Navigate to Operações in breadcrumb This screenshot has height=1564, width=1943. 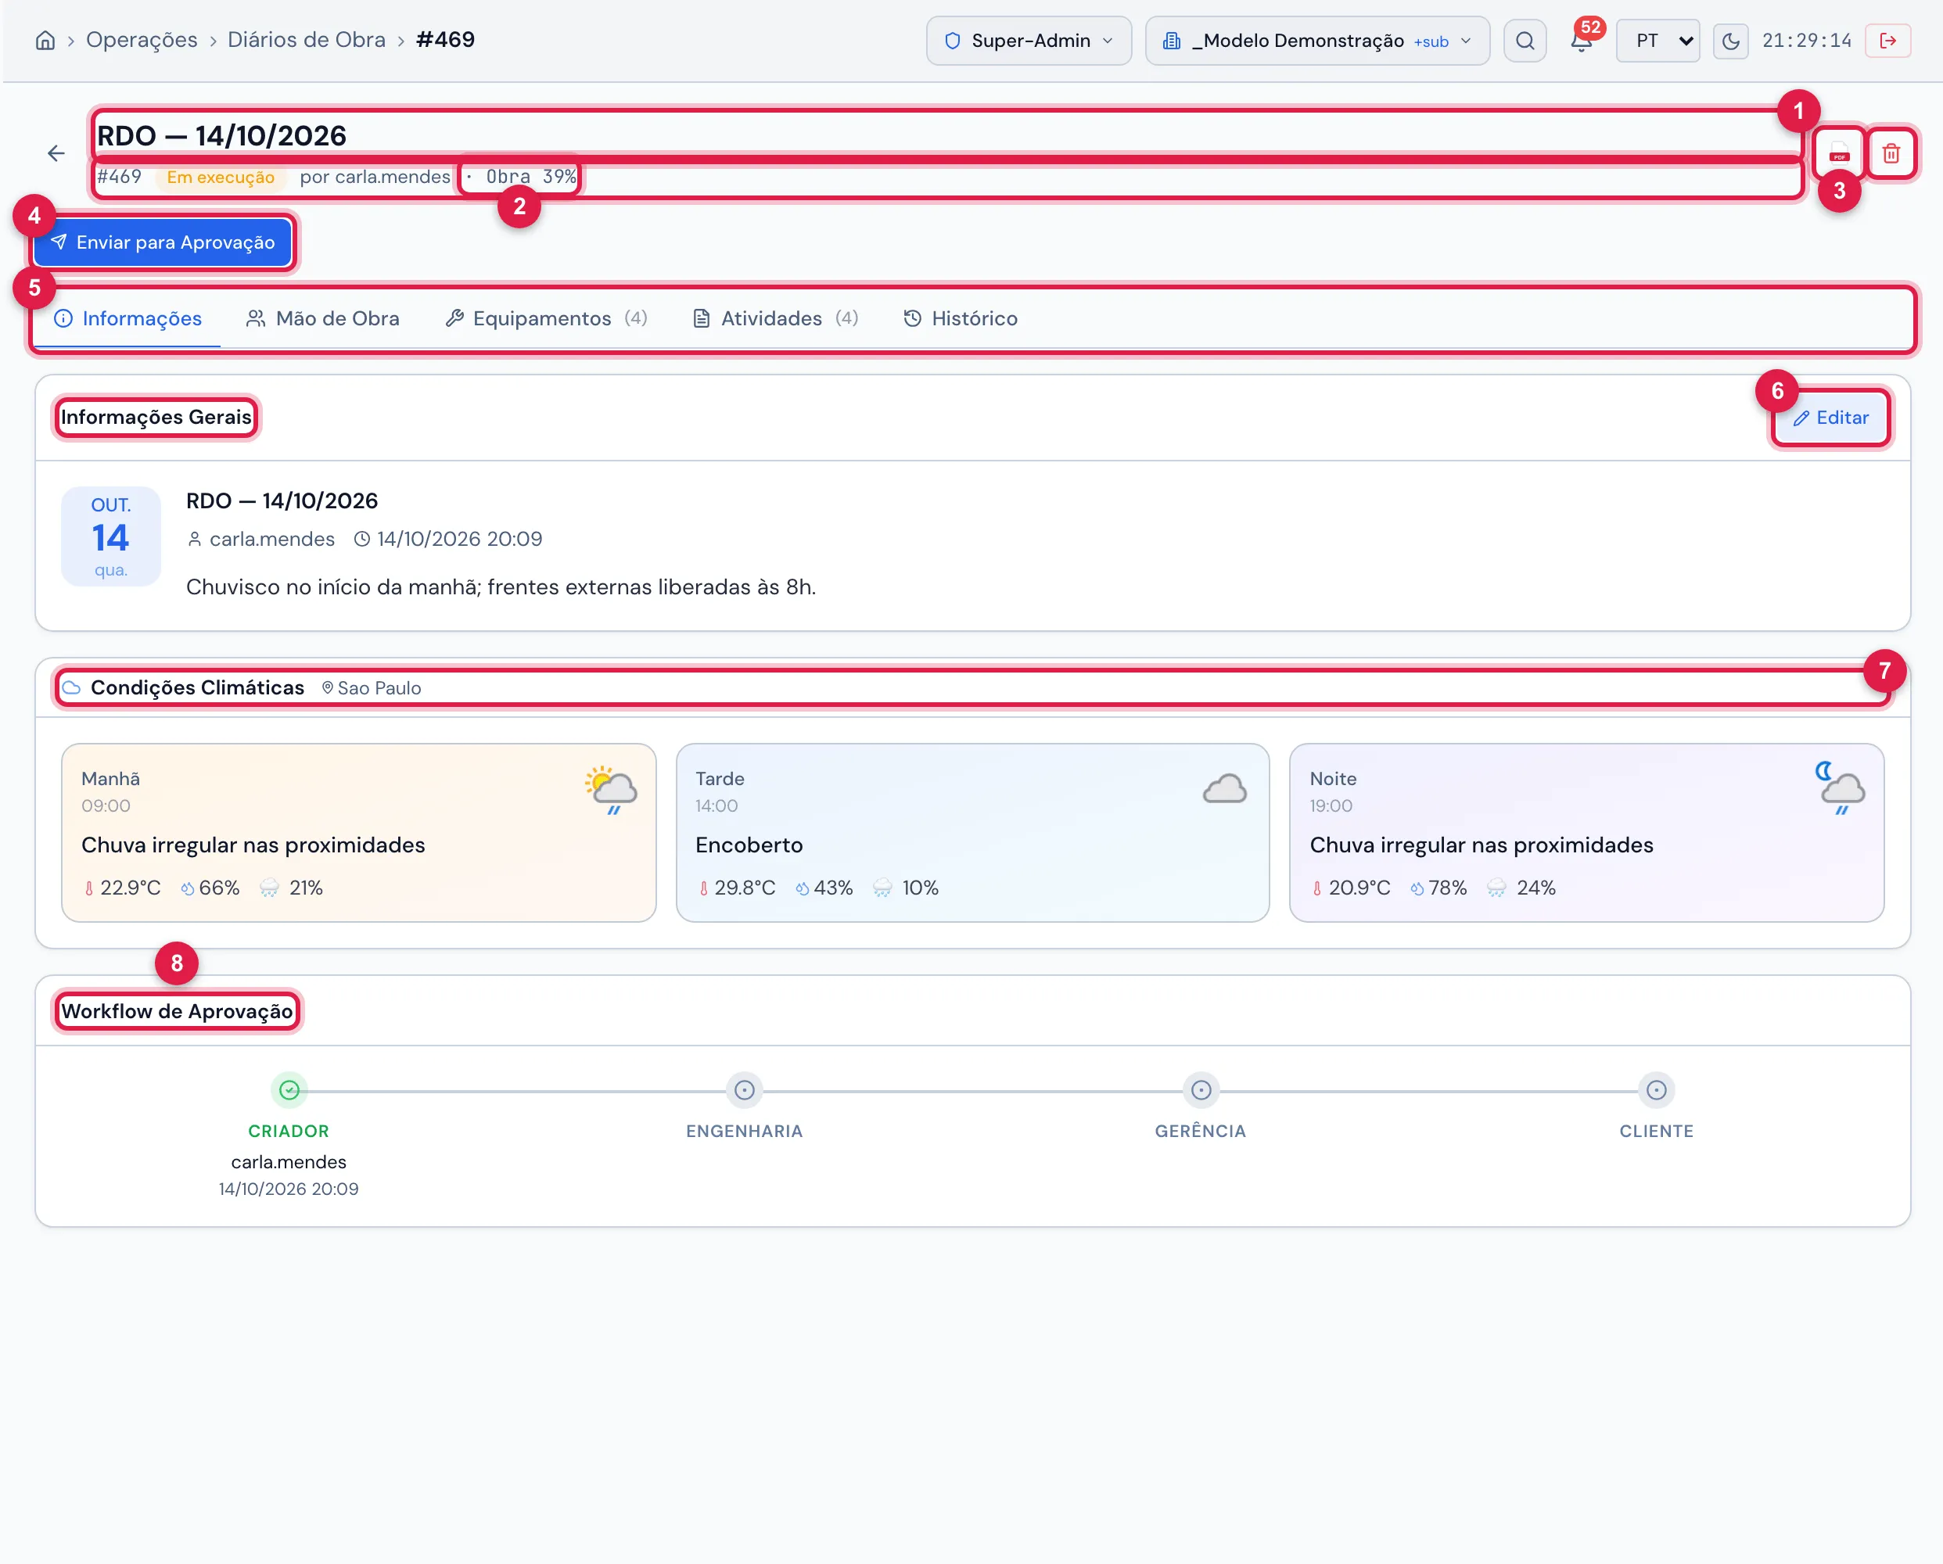142,41
